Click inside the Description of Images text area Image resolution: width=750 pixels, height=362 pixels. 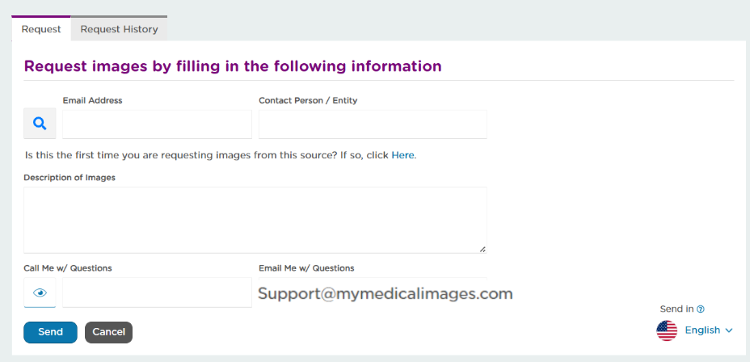(255, 220)
